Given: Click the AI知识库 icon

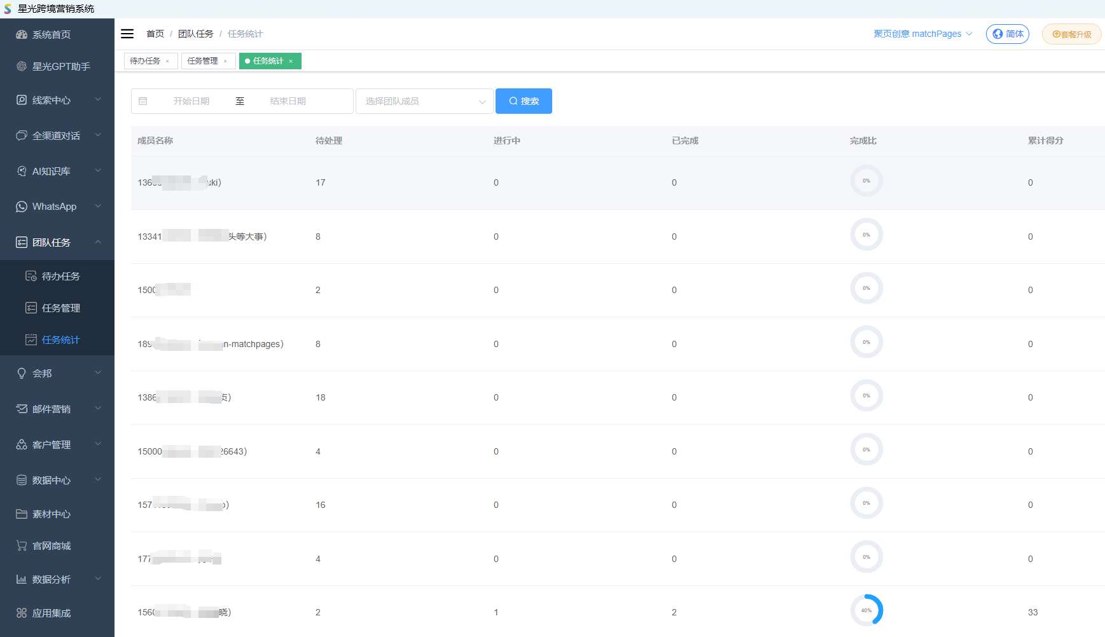Looking at the screenshot, I should (x=22, y=171).
